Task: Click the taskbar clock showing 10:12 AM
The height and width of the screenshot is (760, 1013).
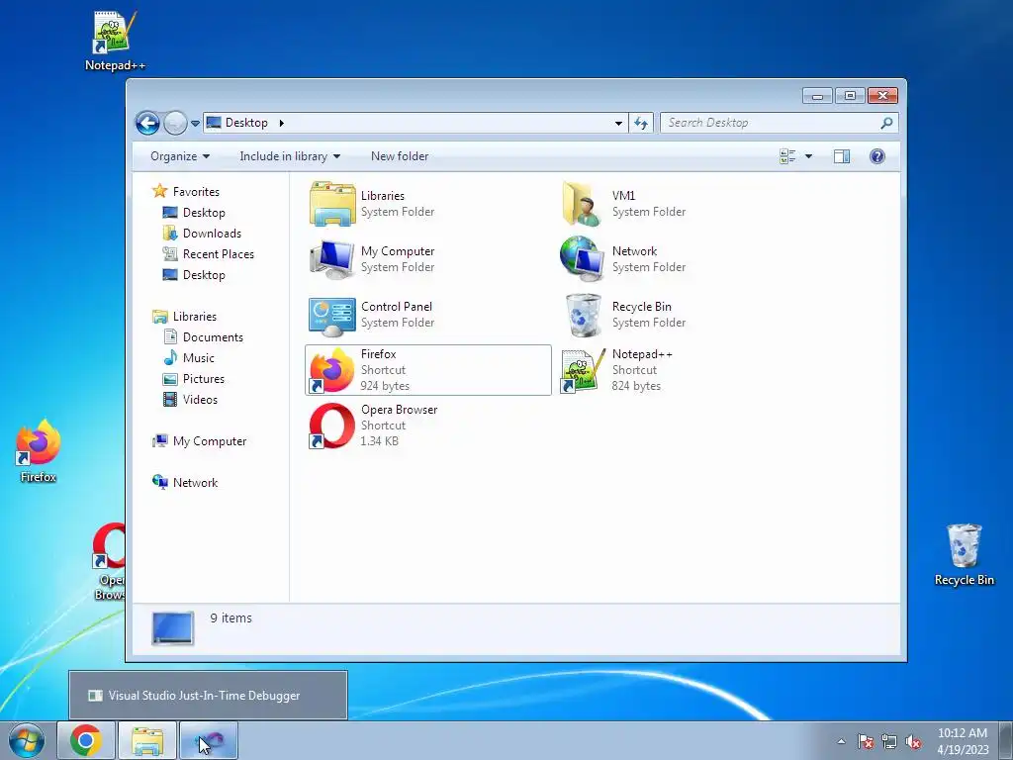Action: click(x=963, y=741)
